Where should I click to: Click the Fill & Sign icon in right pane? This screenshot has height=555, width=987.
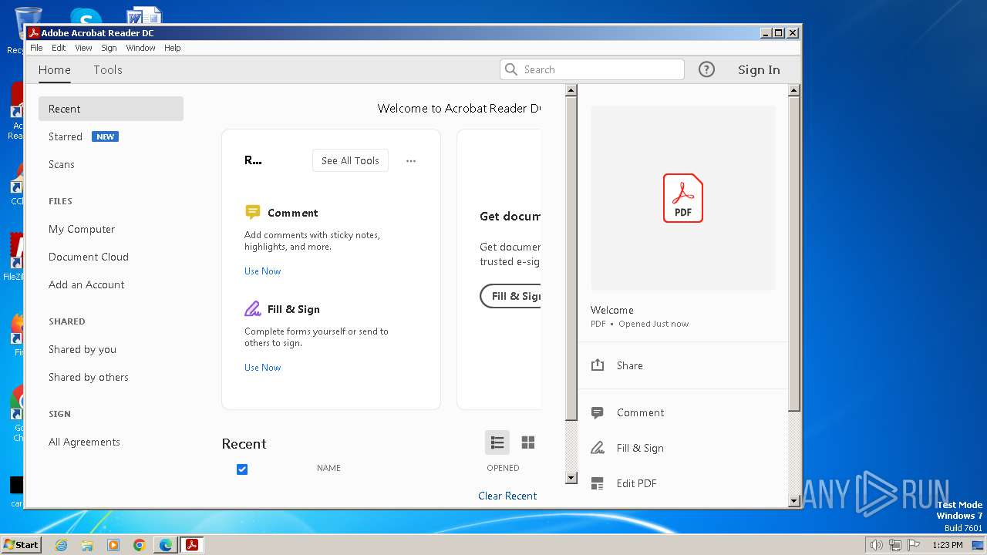598,448
